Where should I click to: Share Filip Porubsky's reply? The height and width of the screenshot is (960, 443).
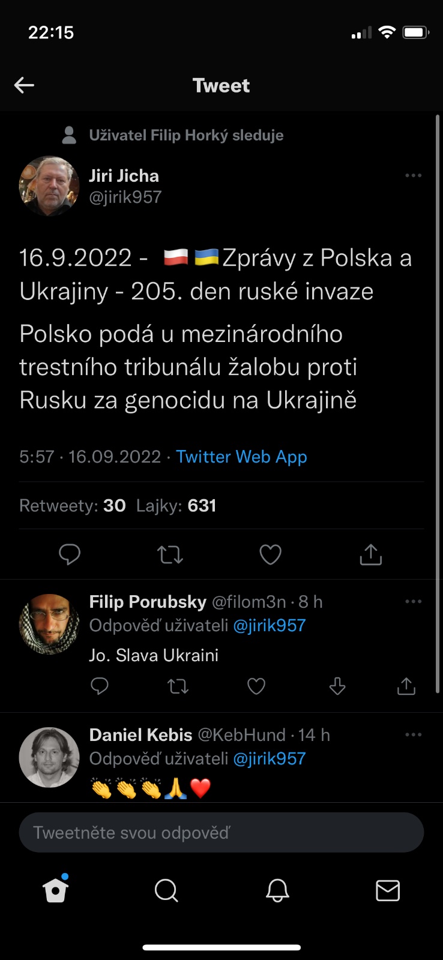pyautogui.click(x=406, y=686)
